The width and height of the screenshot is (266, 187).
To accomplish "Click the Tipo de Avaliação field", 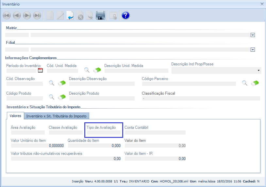I will point(103,132).
